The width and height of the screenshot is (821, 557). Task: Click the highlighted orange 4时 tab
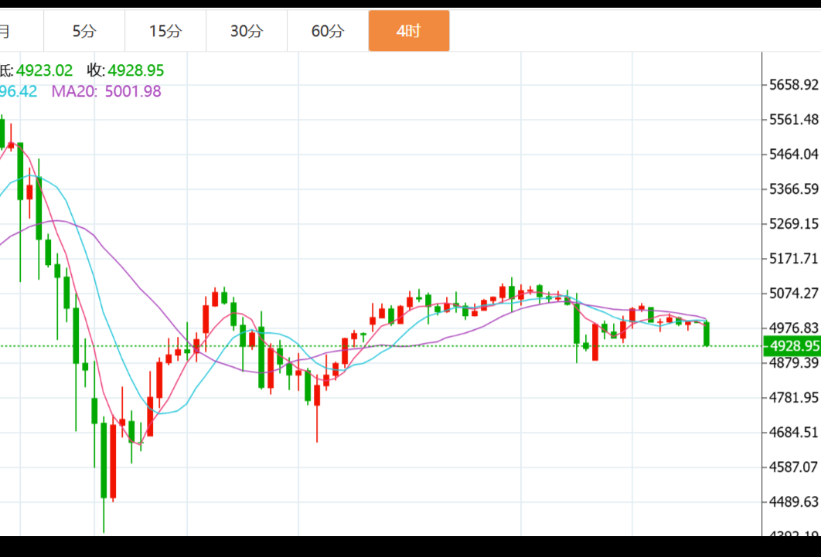click(408, 31)
